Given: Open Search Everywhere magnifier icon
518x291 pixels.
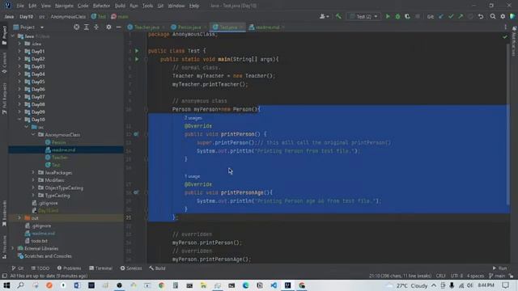Looking at the screenshot, I should [x=493, y=16].
